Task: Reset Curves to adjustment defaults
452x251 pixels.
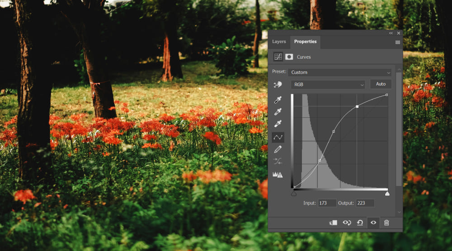Action: click(360, 223)
